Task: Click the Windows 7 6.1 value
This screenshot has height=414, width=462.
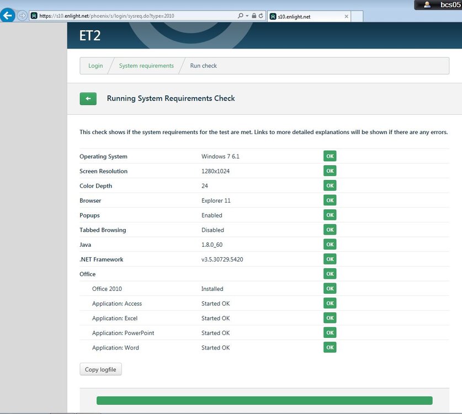Action: pyautogui.click(x=220, y=156)
